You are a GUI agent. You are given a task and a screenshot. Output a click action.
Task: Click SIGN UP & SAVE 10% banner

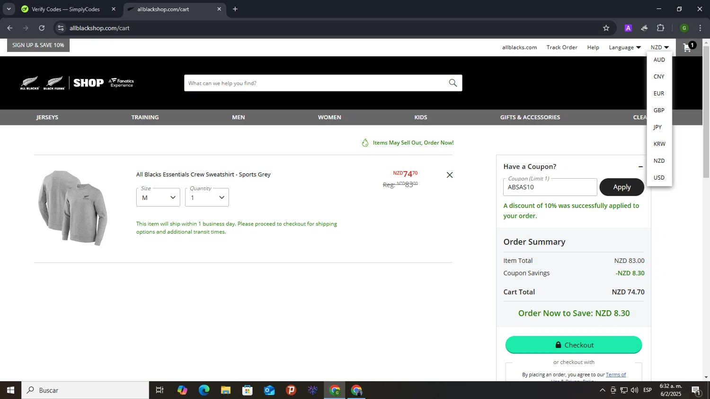pos(38,45)
